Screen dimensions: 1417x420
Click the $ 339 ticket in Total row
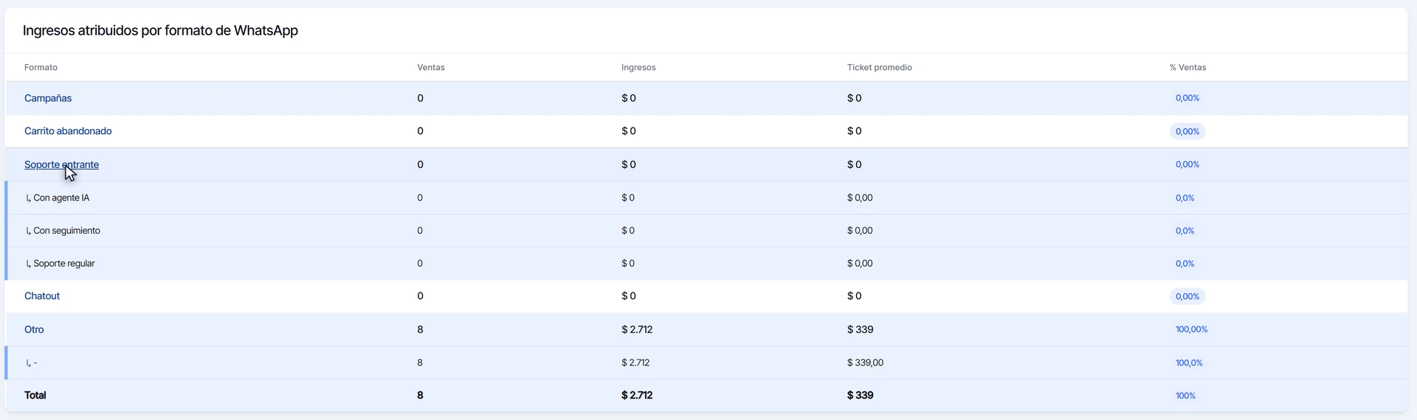[861, 396]
